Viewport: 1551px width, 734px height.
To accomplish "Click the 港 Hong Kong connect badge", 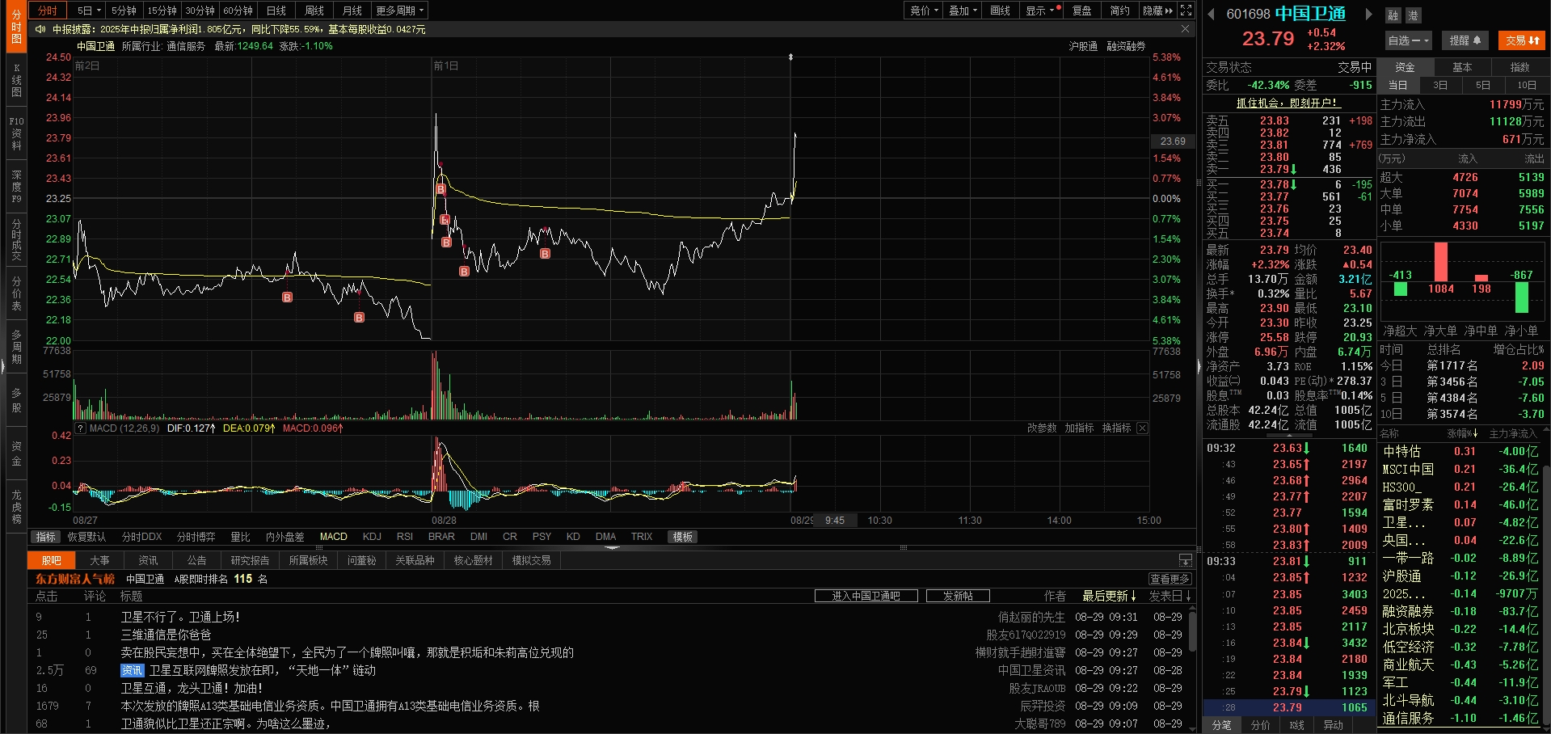I will pos(1412,15).
